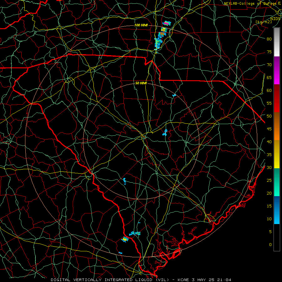Click the "3 MAY 25" date in caption
The width and height of the screenshot is (282, 282).
(203, 280)
